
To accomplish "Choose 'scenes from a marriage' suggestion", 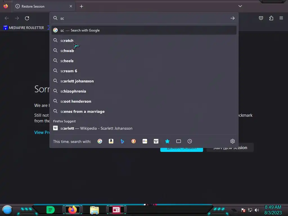I will coord(144,111).
